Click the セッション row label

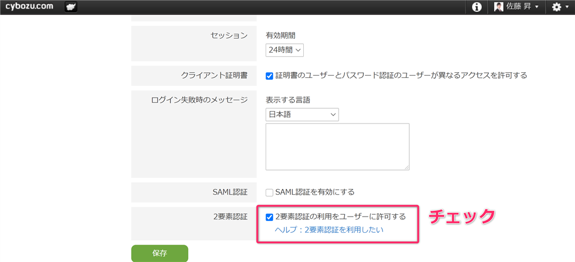(x=229, y=35)
